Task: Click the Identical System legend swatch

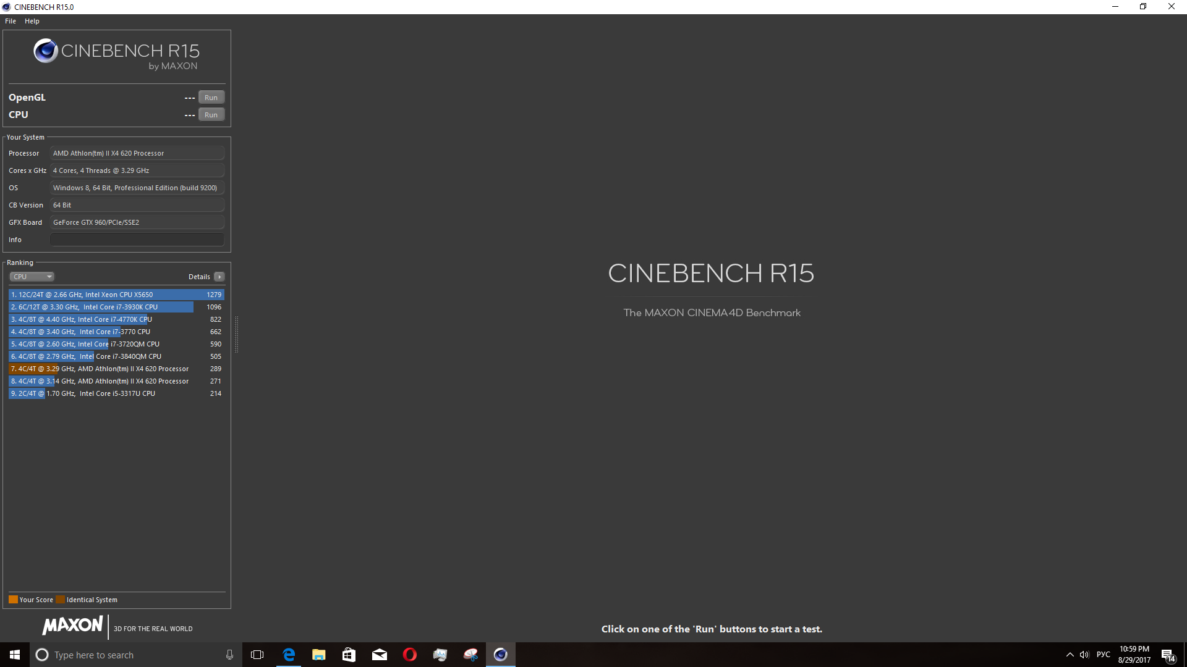Action: point(60,600)
